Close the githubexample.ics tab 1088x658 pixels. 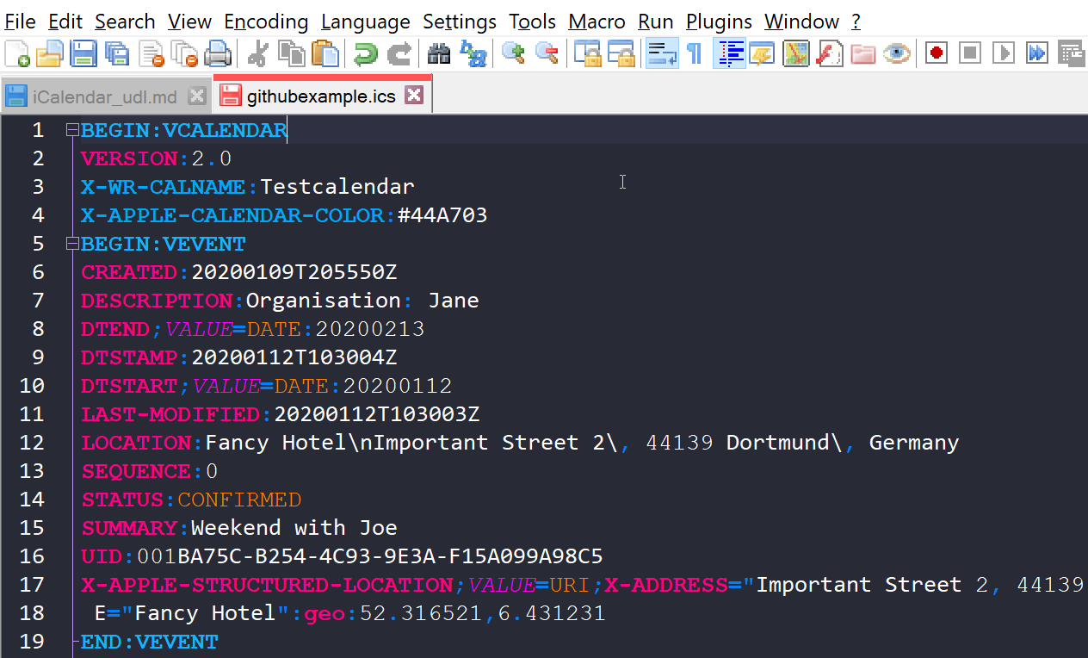414,96
